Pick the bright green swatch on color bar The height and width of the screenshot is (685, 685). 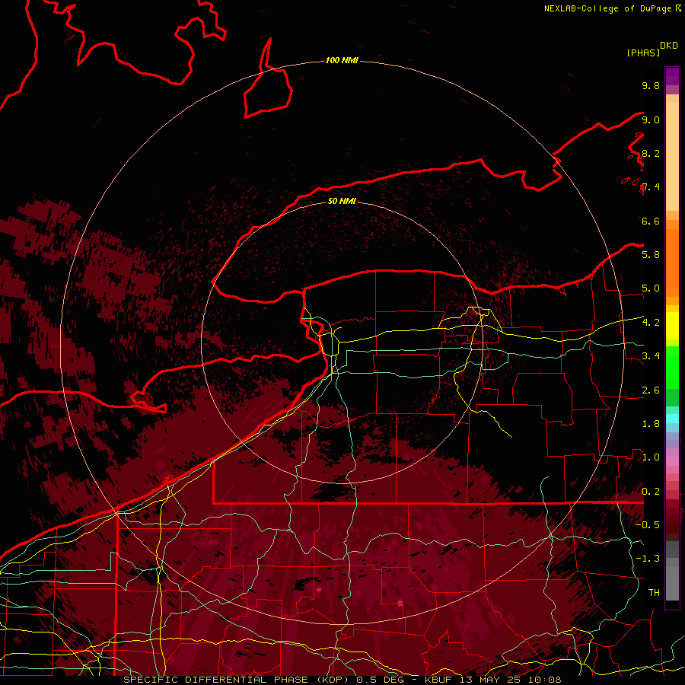pyautogui.click(x=672, y=367)
